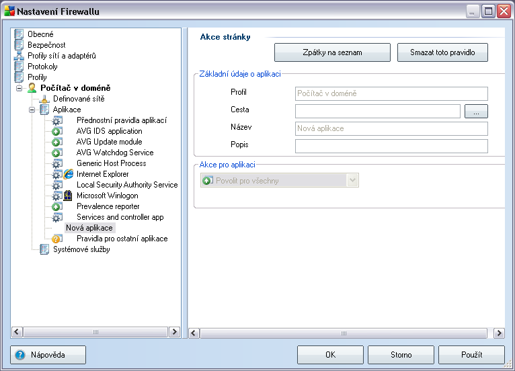515x371 pixels.
Task: Click the question mark icon of Pravidla pro ostatní aplikace
Action: coord(57,239)
